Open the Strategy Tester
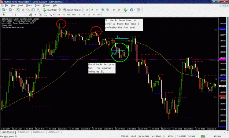Screen dimensions: 229x138 pos(38,10)
